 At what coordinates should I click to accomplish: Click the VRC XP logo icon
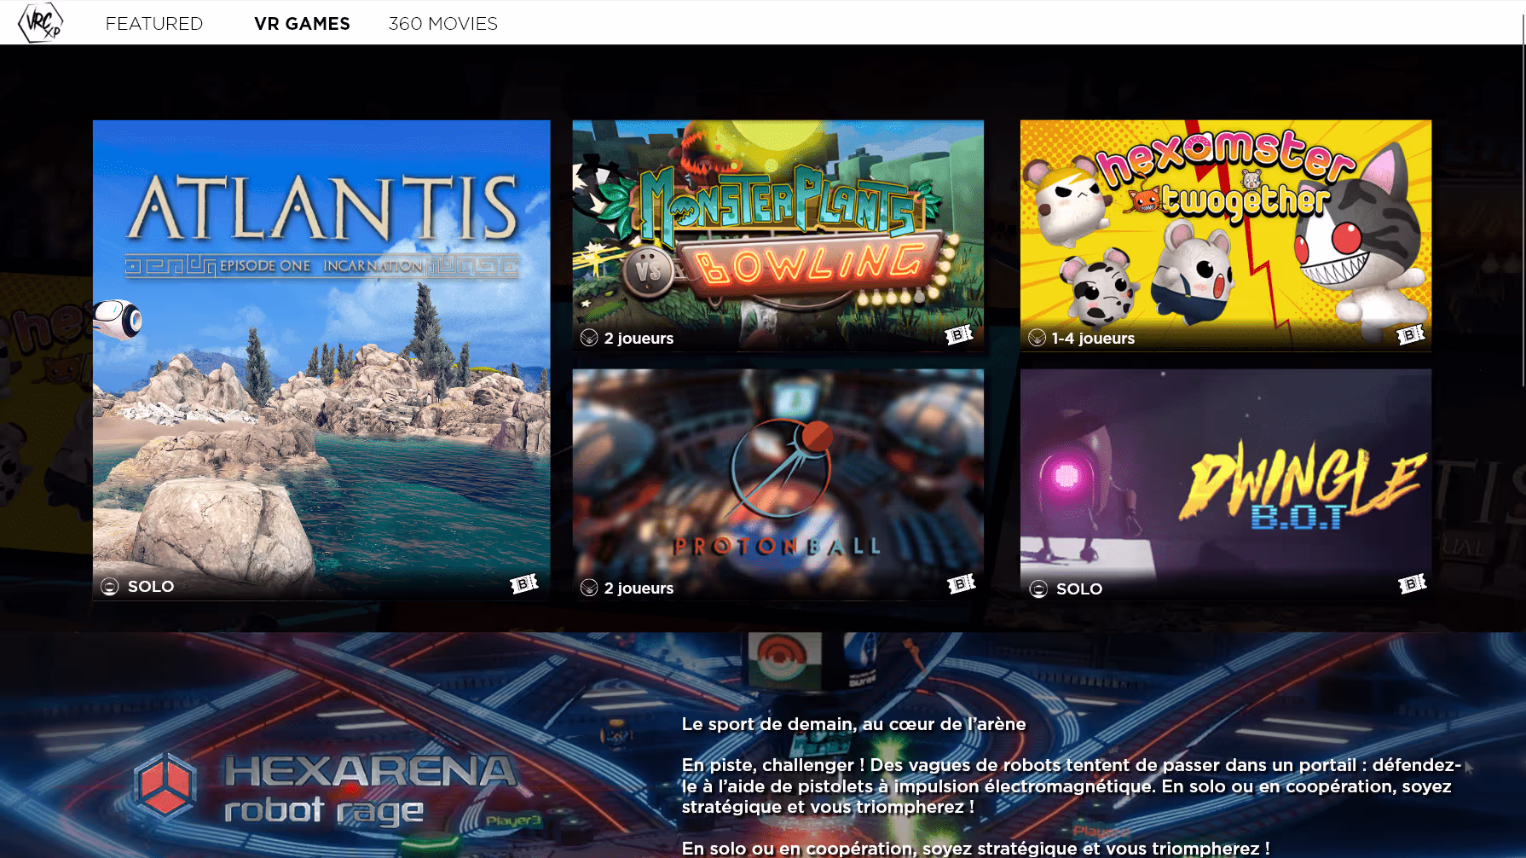coord(41,23)
